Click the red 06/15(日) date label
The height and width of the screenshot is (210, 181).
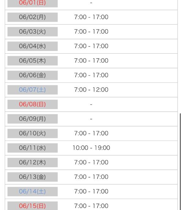pyautogui.click(x=33, y=206)
